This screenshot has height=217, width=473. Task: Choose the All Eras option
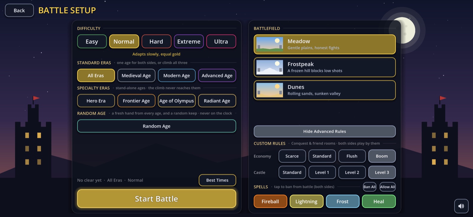click(96, 75)
